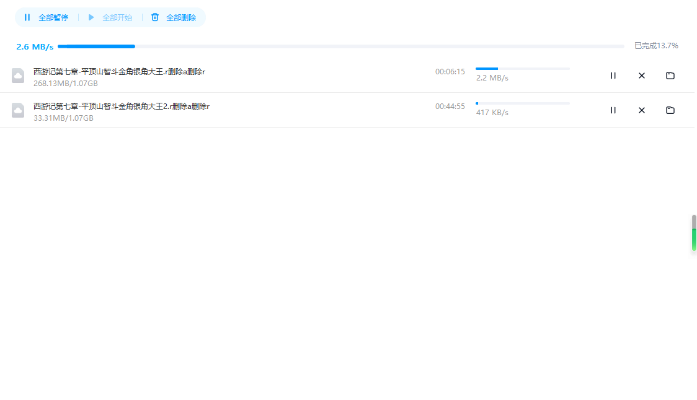Cancel the 金角银角大王2.r删除a删除r download
The width and height of the screenshot is (697, 400).
641,110
